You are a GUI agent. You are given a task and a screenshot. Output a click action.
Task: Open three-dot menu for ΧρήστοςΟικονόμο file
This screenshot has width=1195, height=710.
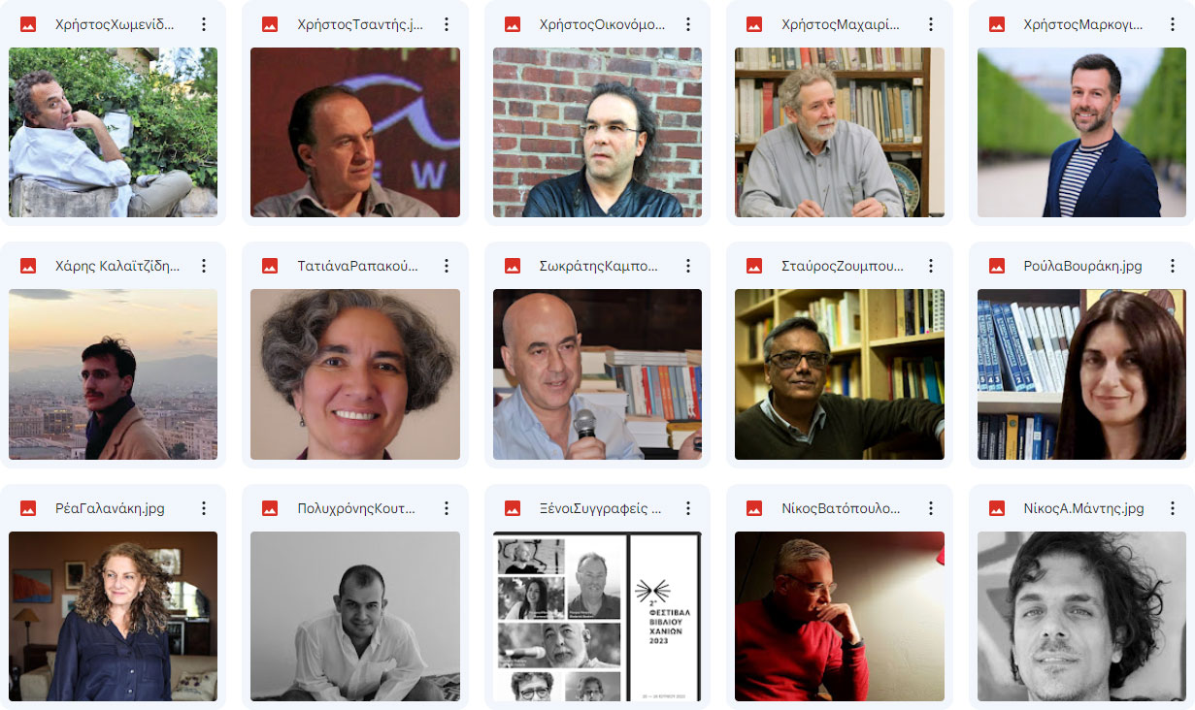(688, 24)
